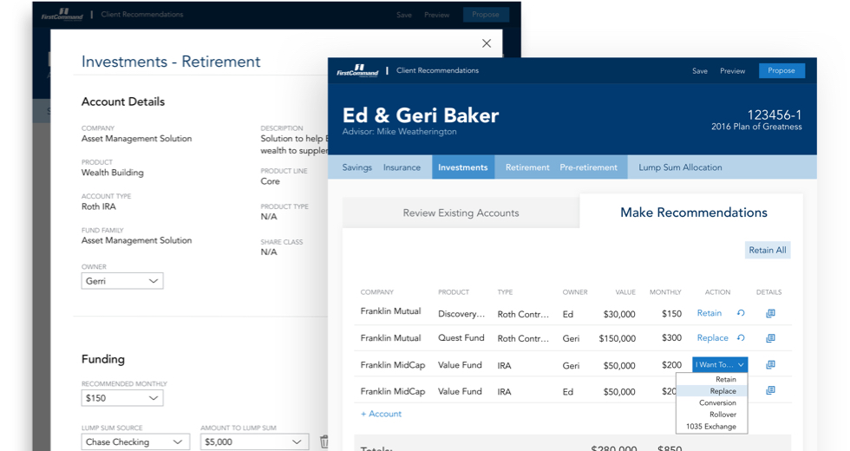Click Propose button in the back window

click(x=486, y=14)
